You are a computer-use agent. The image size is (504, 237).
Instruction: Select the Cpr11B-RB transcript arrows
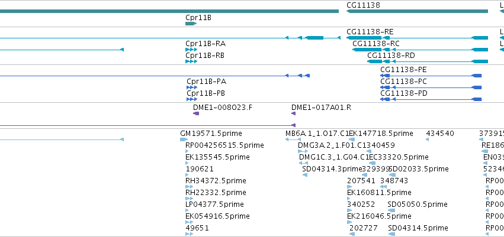[191, 61]
